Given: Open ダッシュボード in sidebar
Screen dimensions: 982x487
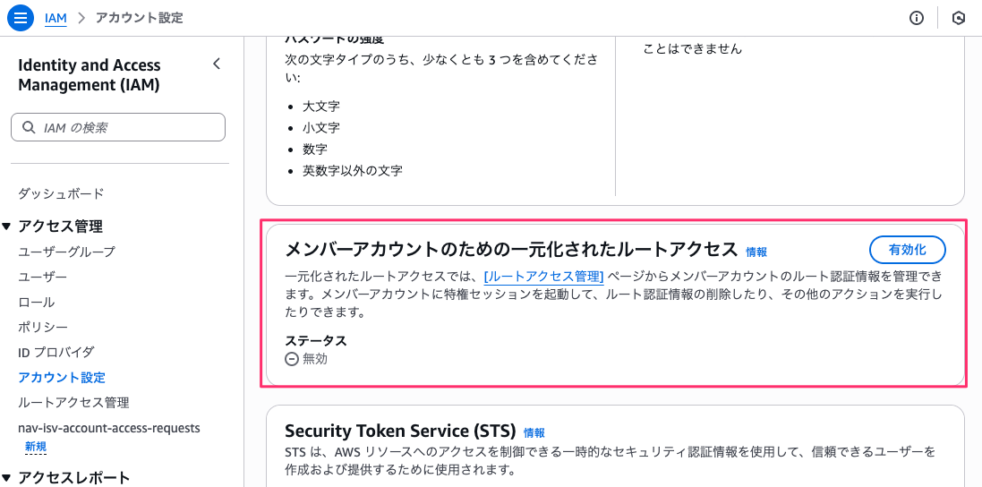Looking at the screenshot, I should [61, 193].
